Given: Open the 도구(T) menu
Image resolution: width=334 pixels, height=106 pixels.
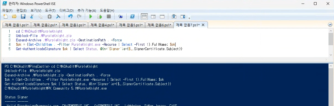Looking at the screenshot, I should [x=50, y=10].
